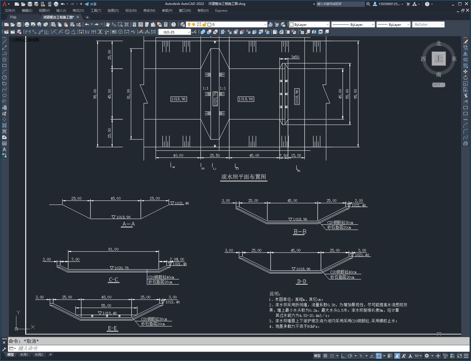The image size is (471, 361).
Task: Open the 标注(N) menu
Action: [131, 11]
